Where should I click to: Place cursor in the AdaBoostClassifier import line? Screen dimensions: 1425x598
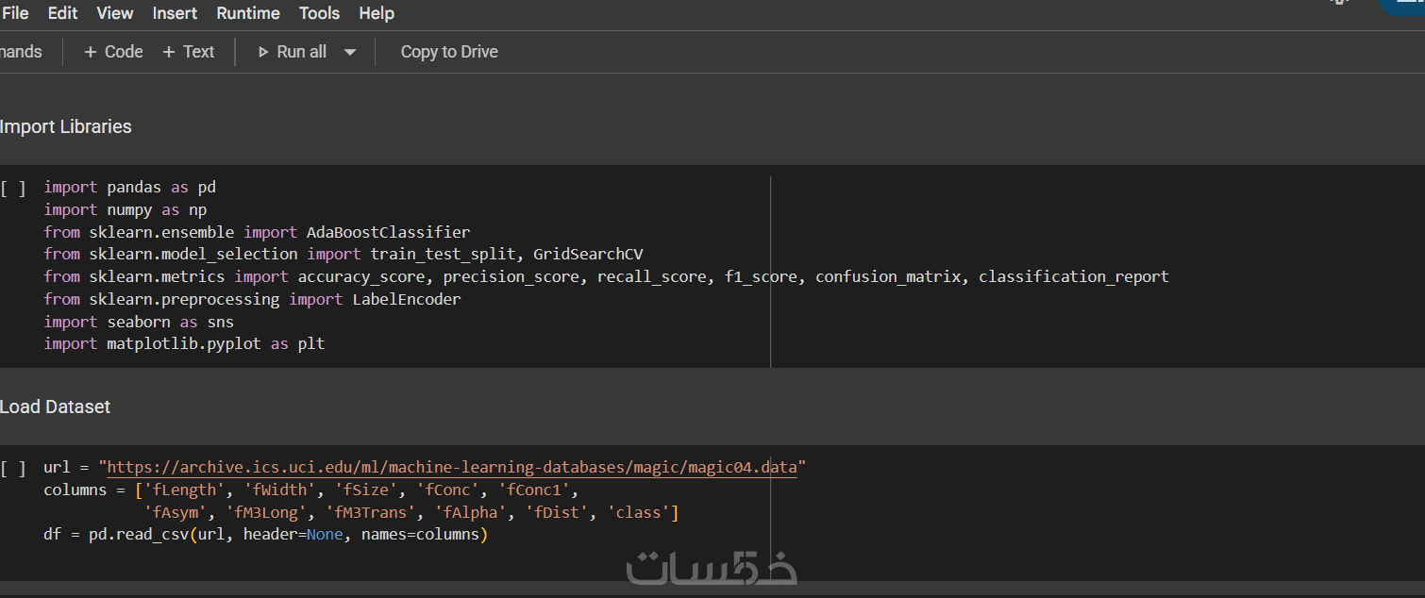click(257, 232)
